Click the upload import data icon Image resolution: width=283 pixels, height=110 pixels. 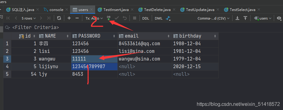pos(245,18)
